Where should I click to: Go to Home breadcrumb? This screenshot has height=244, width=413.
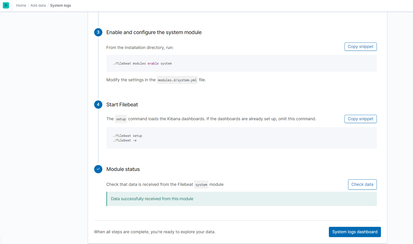[21, 5]
